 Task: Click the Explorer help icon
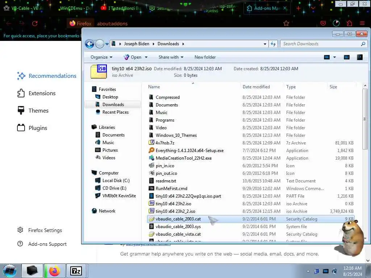click(x=360, y=57)
